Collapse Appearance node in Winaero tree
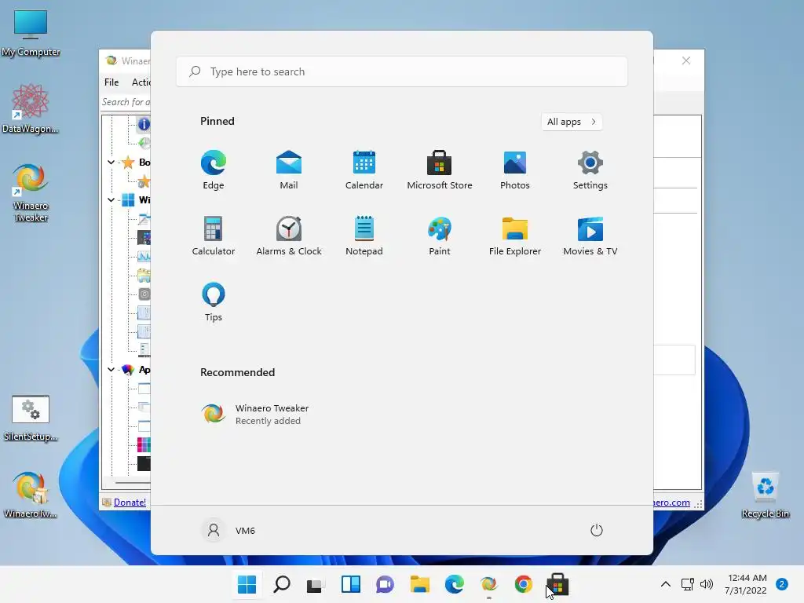Image resolution: width=804 pixels, height=603 pixels. (x=111, y=369)
